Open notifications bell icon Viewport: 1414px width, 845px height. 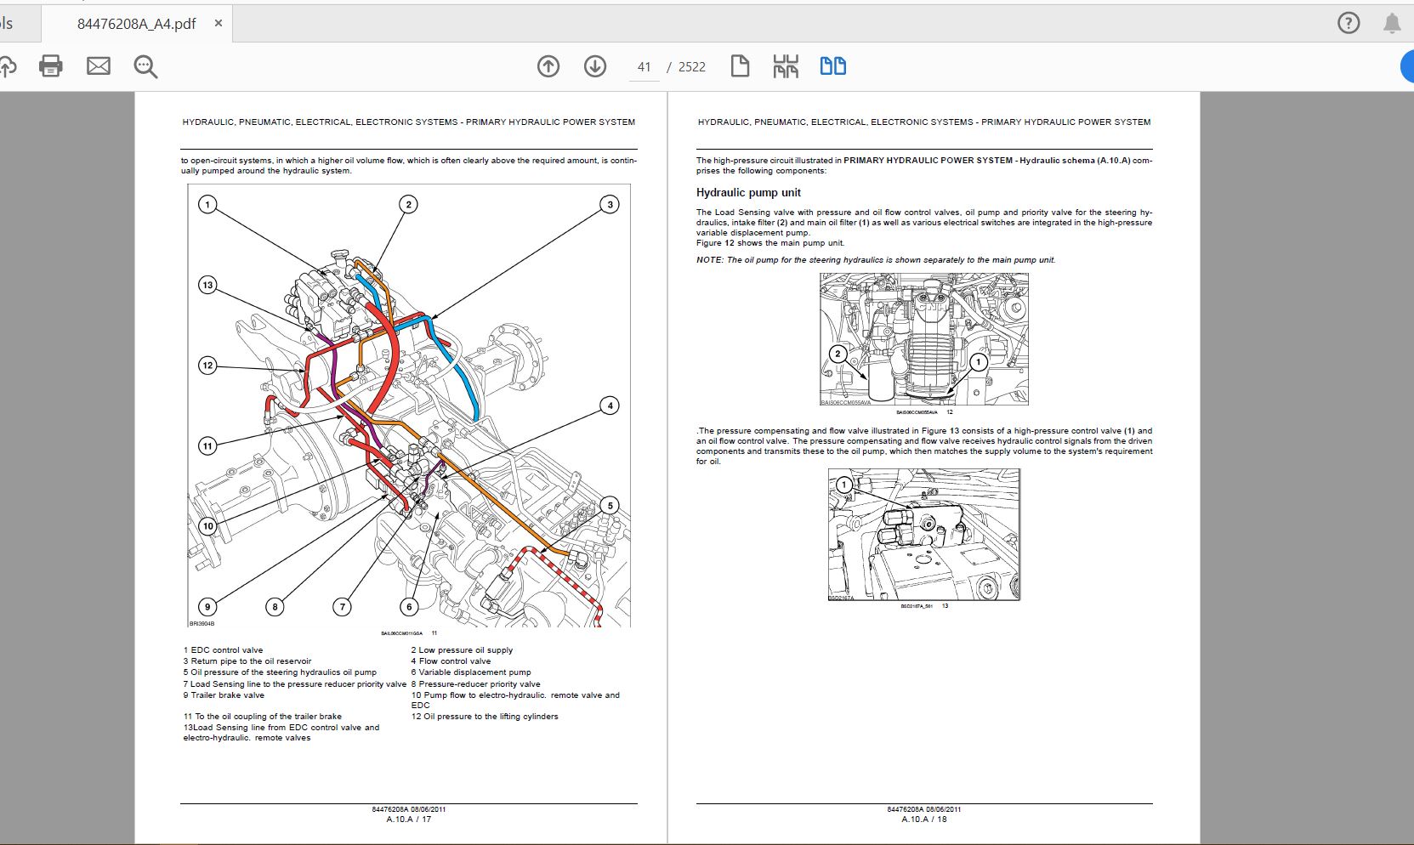pos(1392,23)
